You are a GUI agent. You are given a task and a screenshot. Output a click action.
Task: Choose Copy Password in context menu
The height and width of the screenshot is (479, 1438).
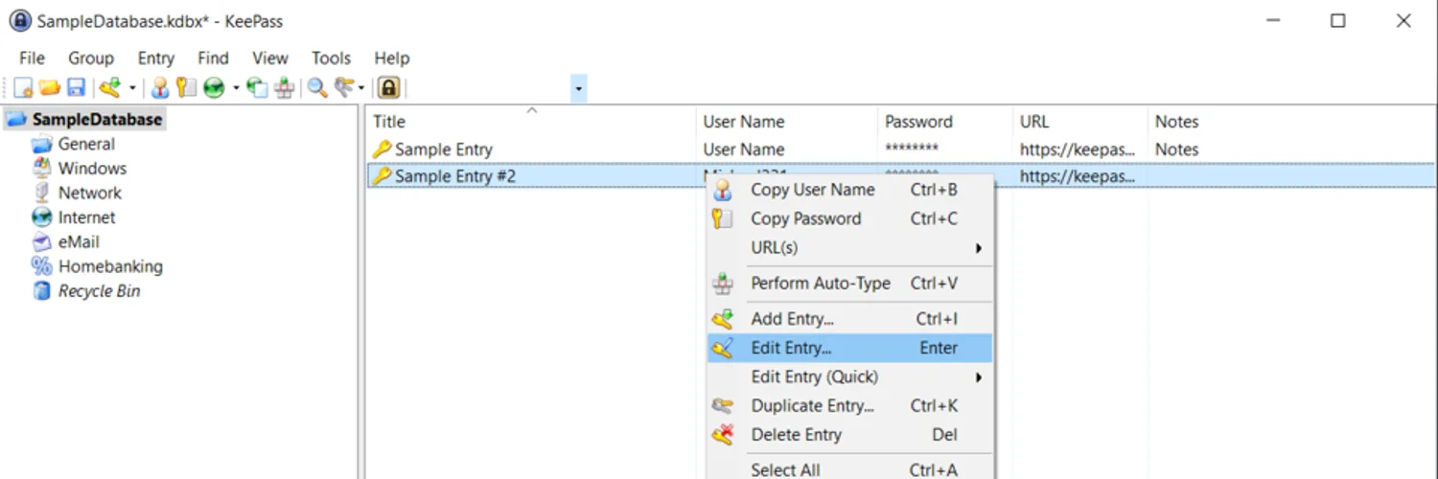pyautogui.click(x=850, y=218)
